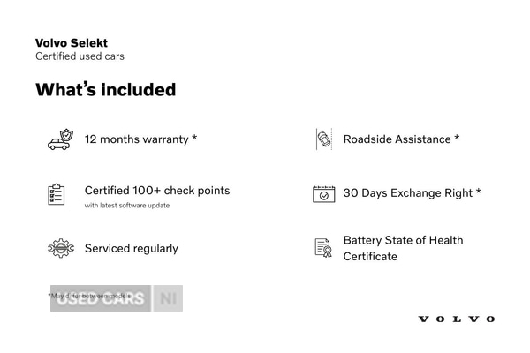Select the 12 months warranty text

[x=140, y=139]
